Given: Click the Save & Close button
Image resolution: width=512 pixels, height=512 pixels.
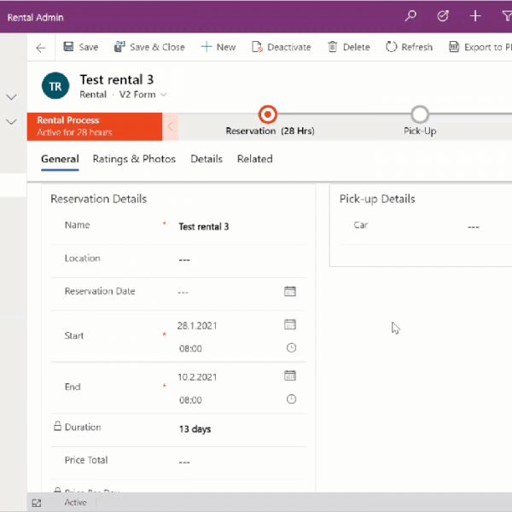Looking at the screenshot, I should point(149,48).
